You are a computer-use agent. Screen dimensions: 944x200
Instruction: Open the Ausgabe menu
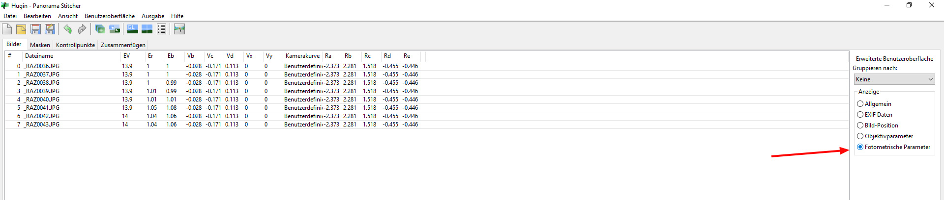click(153, 16)
